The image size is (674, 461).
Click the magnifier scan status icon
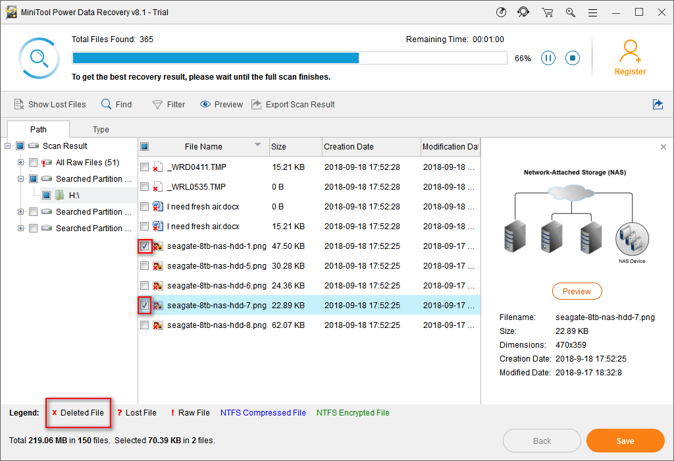[x=39, y=58]
